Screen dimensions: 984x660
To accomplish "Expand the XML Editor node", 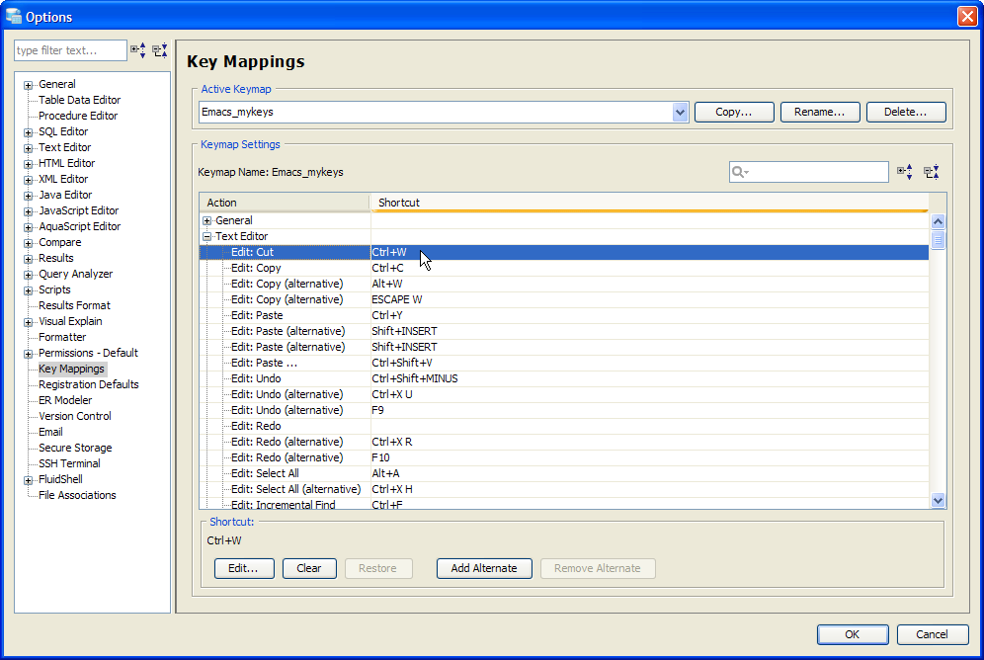I will 29,180.
